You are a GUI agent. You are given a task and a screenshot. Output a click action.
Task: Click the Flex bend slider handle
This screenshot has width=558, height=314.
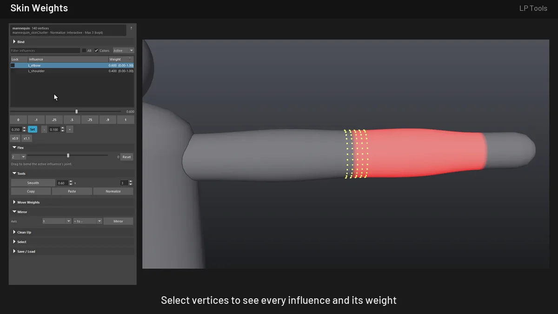[68, 155]
